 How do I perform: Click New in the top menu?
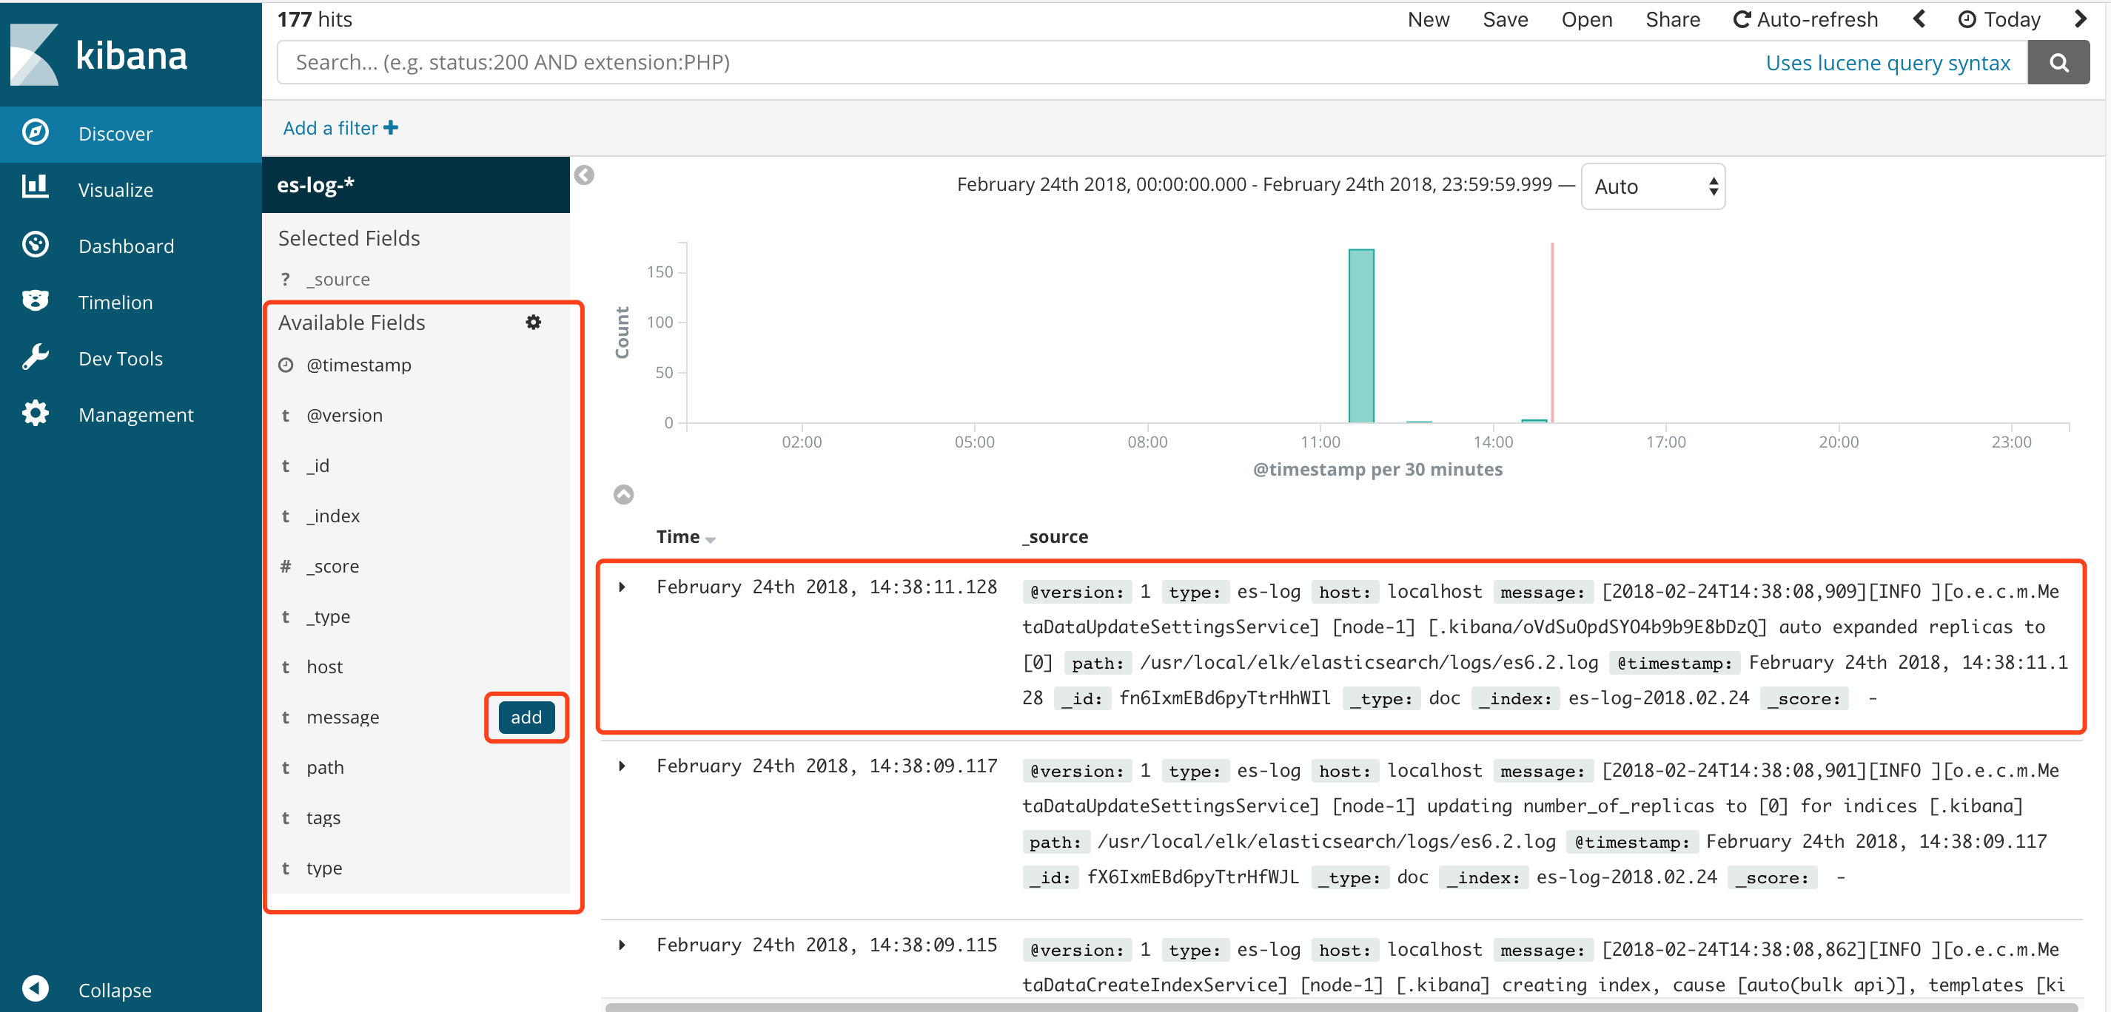tap(1429, 20)
